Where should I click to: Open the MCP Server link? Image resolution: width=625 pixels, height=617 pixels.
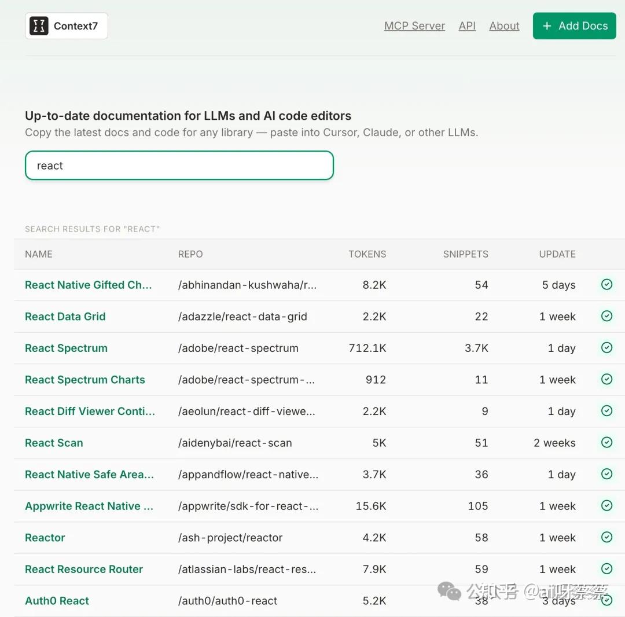(x=414, y=26)
